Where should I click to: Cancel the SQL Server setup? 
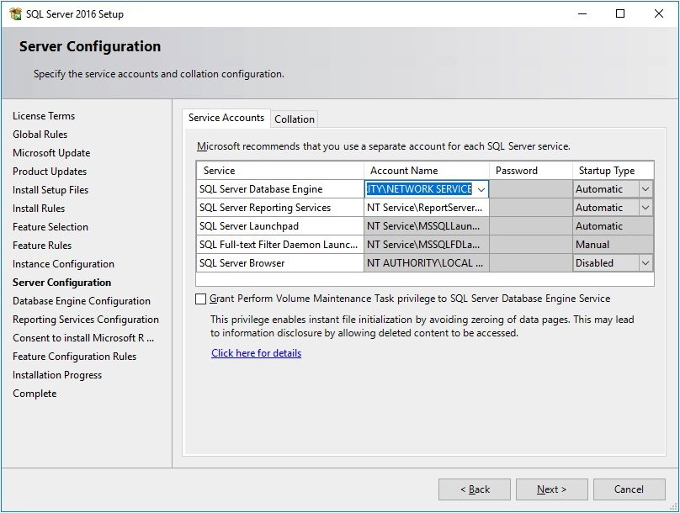coord(629,489)
